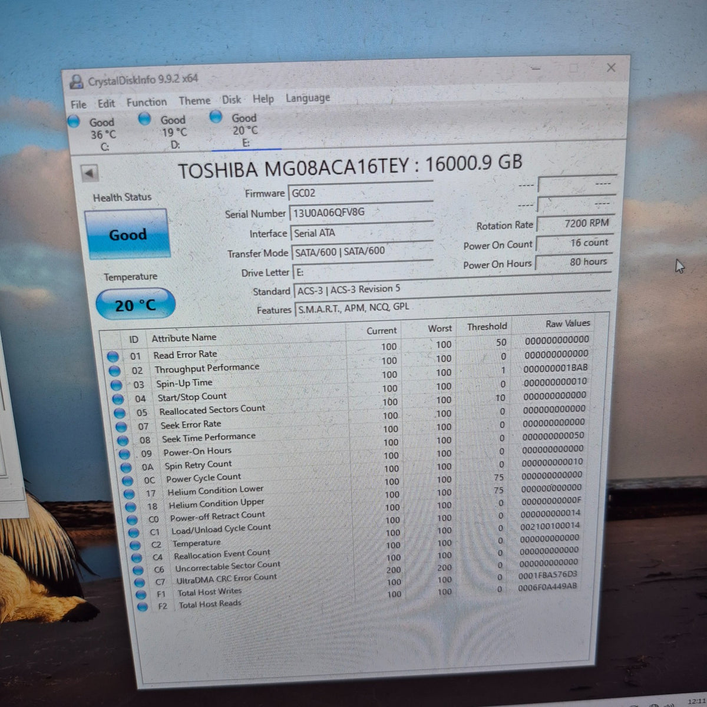This screenshot has height=707, width=707.
Task: Click the Serial Number field
Action: (x=361, y=212)
